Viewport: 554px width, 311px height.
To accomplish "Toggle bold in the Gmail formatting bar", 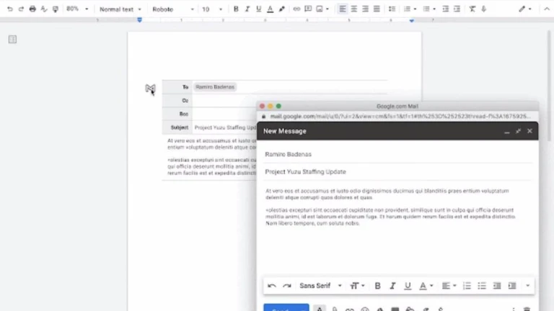I will (377, 286).
